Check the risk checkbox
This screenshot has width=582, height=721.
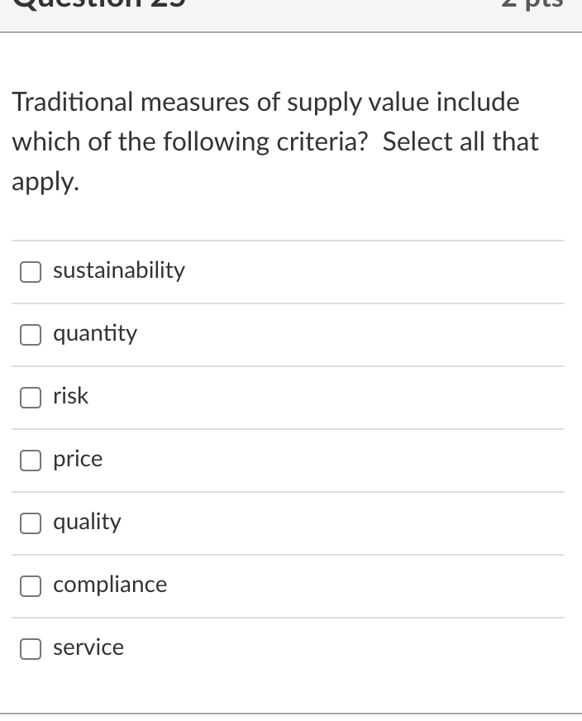[x=30, y=397]
